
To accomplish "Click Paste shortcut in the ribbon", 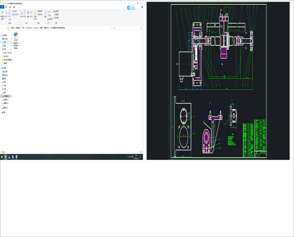I will [15, 15].
